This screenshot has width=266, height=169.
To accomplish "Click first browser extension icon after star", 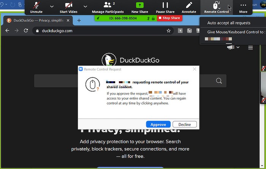I will pos(180,30).
